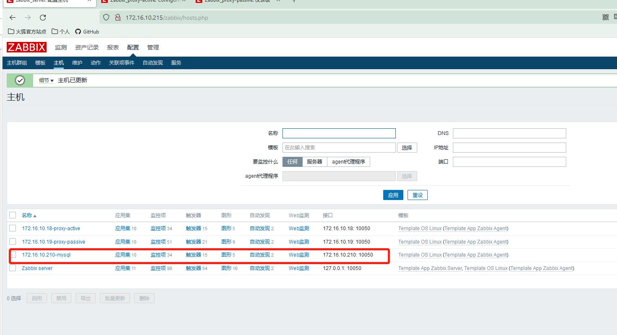Focus the 端口 filter input
The height and width of the screenshot is (335, 617).
click(x=510, y=162)
